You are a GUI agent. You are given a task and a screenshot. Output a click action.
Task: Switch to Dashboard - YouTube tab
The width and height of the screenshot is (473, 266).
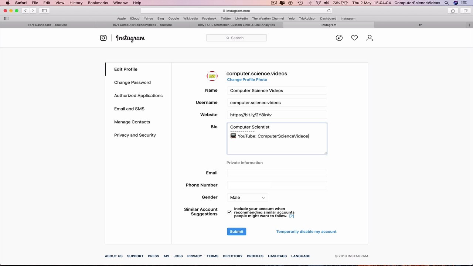click(x=47, y=25)
